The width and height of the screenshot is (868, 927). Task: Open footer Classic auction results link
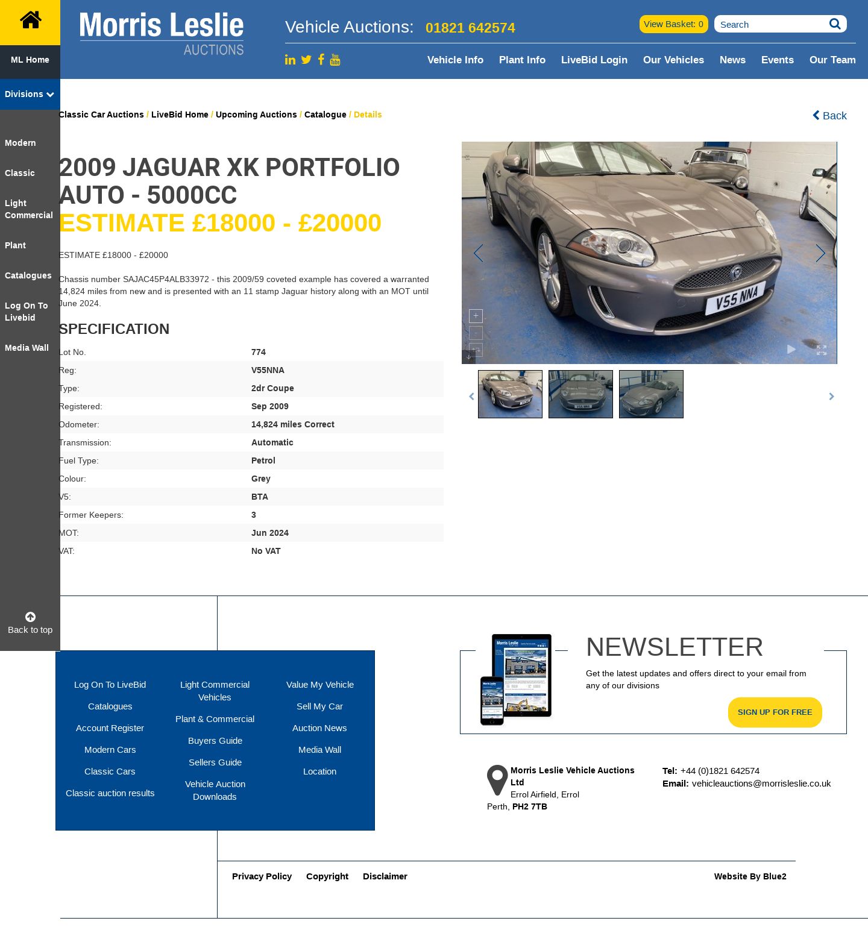click(x=110, y=793)
